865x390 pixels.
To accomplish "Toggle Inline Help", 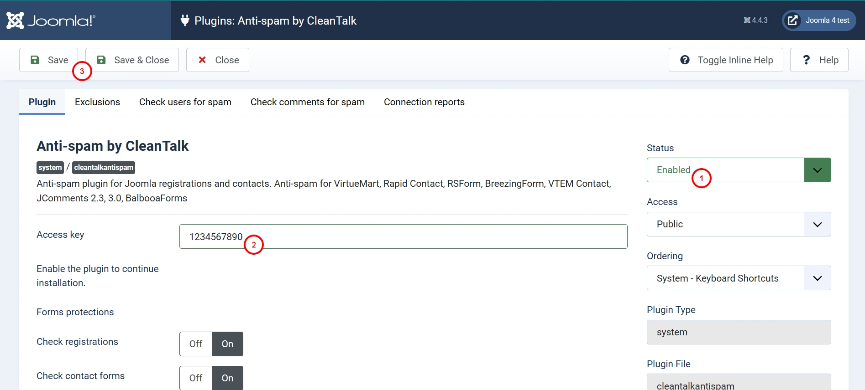I will pos(726,60).
